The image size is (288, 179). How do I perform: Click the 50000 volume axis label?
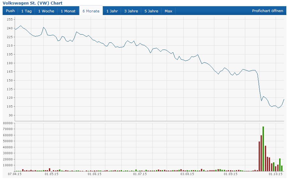8,141
